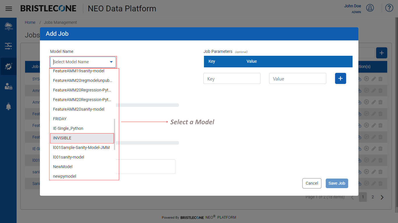Image resolution: width=398 pixels, height=223 pixels.
Task: Edit the SYS- job with pencil icon
Action: 374,79
